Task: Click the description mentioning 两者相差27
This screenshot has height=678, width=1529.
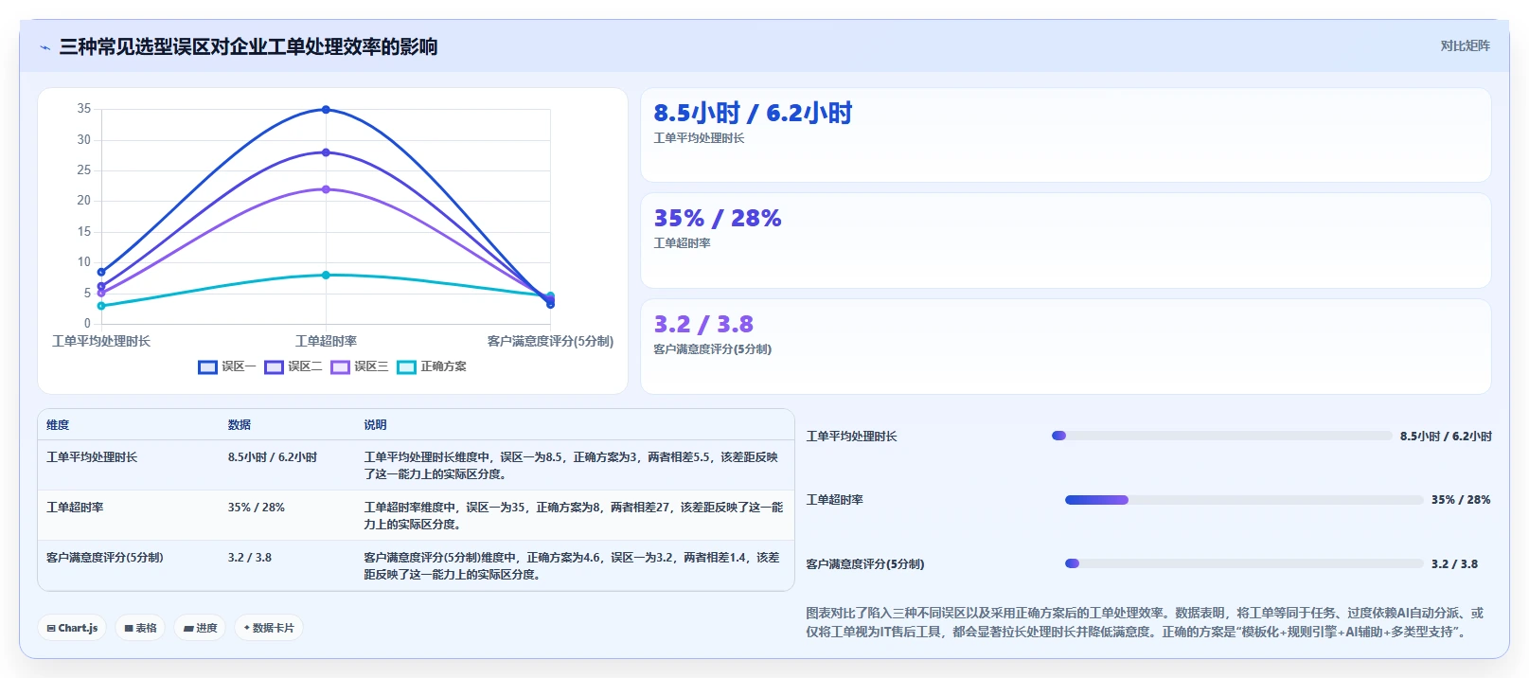Action: coord(573,515)
